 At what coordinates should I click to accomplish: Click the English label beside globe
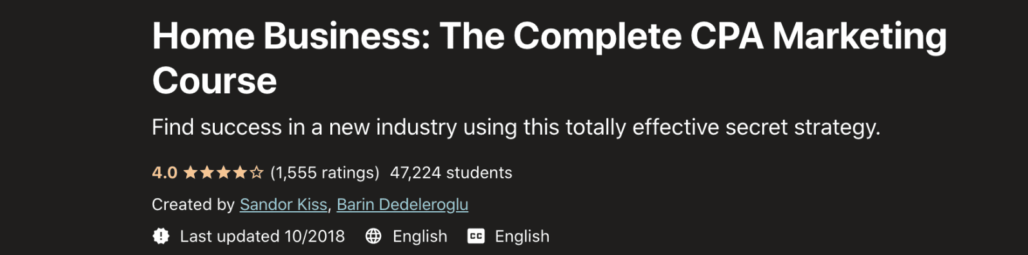click(420, 236)
